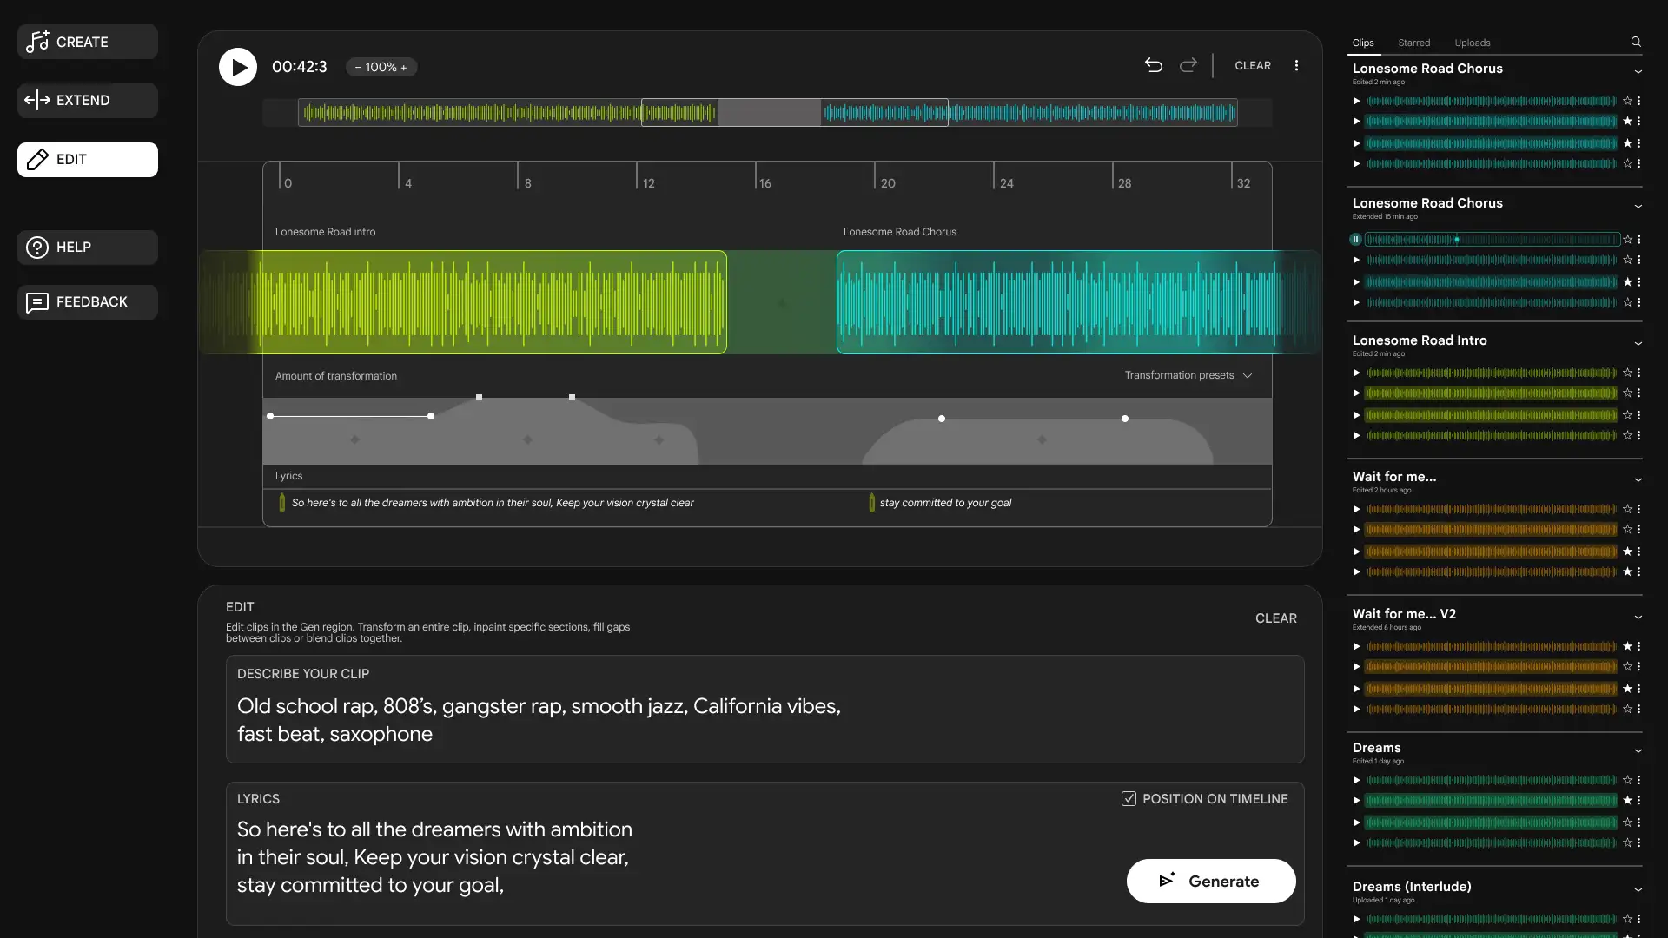Unstar the first Wait for me... V2 clip
The image size is (1668, 938).
click(1627, 647)
